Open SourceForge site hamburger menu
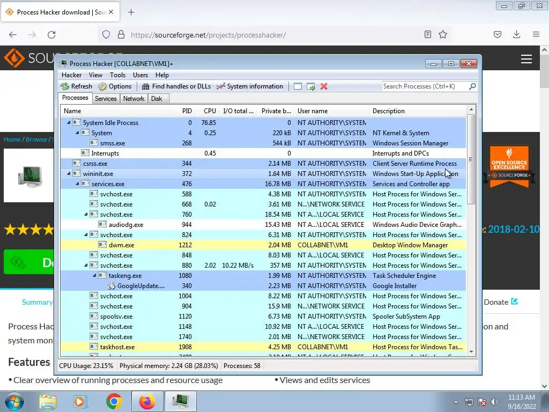549x412 pixels. pos(526,59)
